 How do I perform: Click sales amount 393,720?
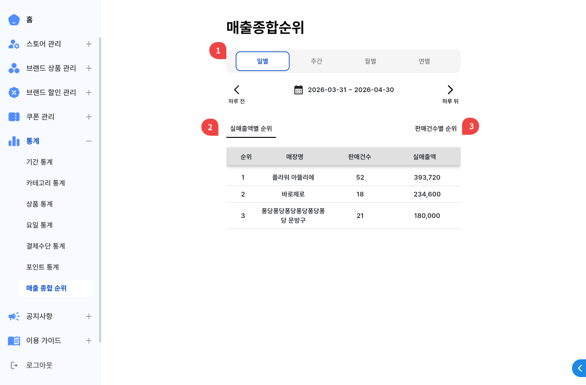427,178
